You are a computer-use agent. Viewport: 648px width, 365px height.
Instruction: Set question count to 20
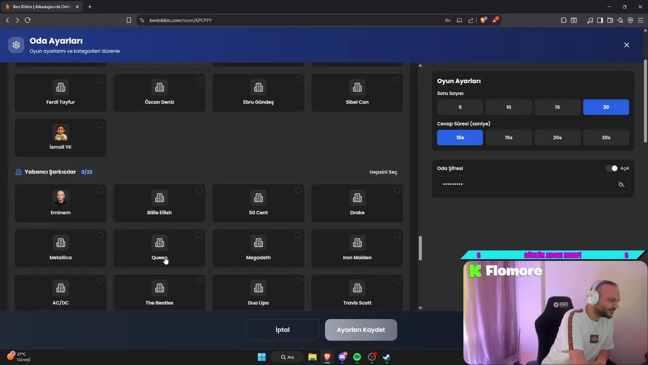coord(606,107)
